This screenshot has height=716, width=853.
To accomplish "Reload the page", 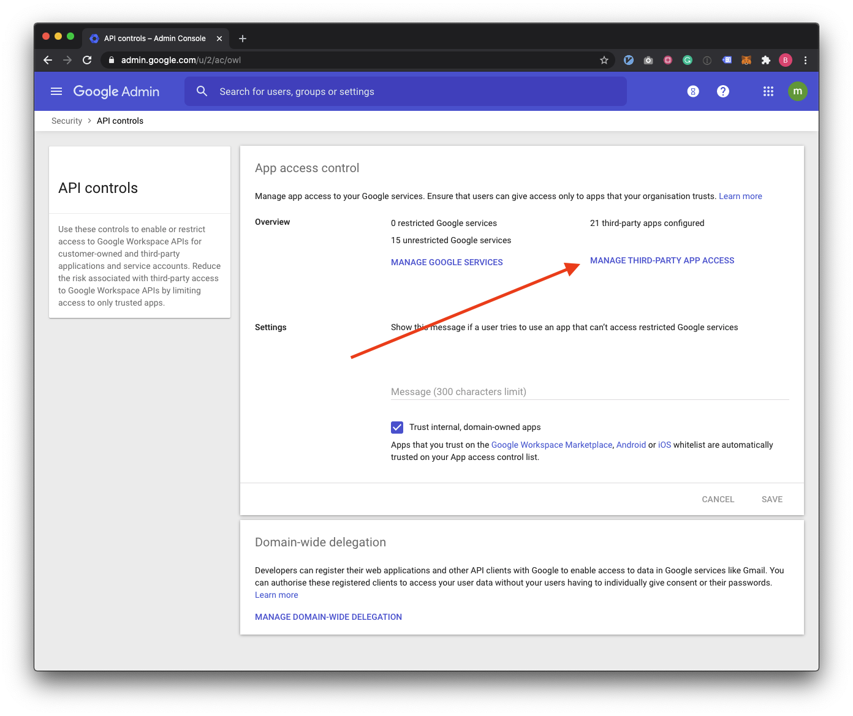I will (87, 60).
